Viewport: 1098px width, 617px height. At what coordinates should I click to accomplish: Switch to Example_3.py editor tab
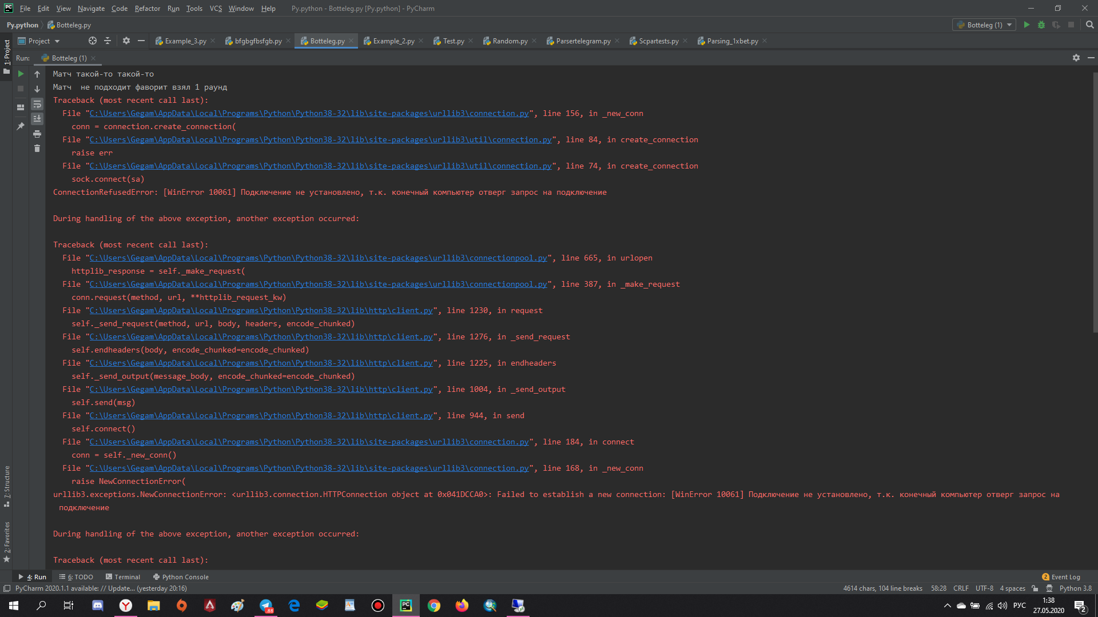(185, 41)
